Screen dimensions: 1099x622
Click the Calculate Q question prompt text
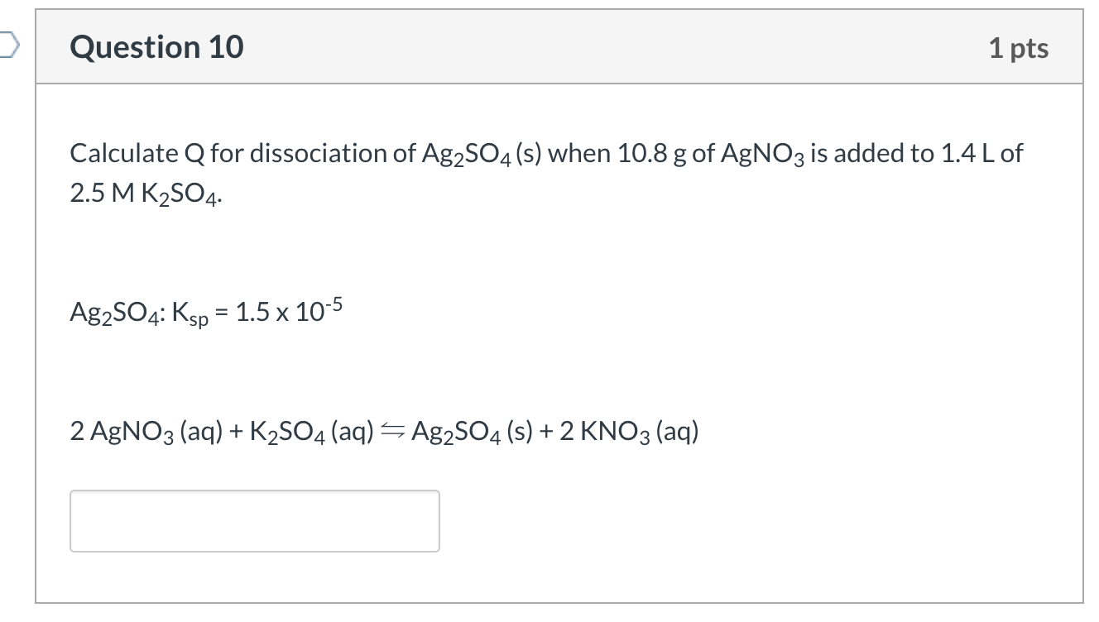[545, 152]
